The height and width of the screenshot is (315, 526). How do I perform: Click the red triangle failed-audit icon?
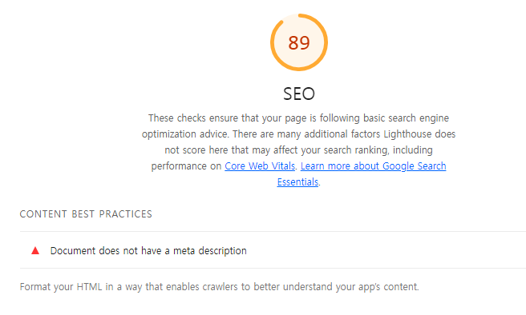pyautogui.click(x=35, y=250)
